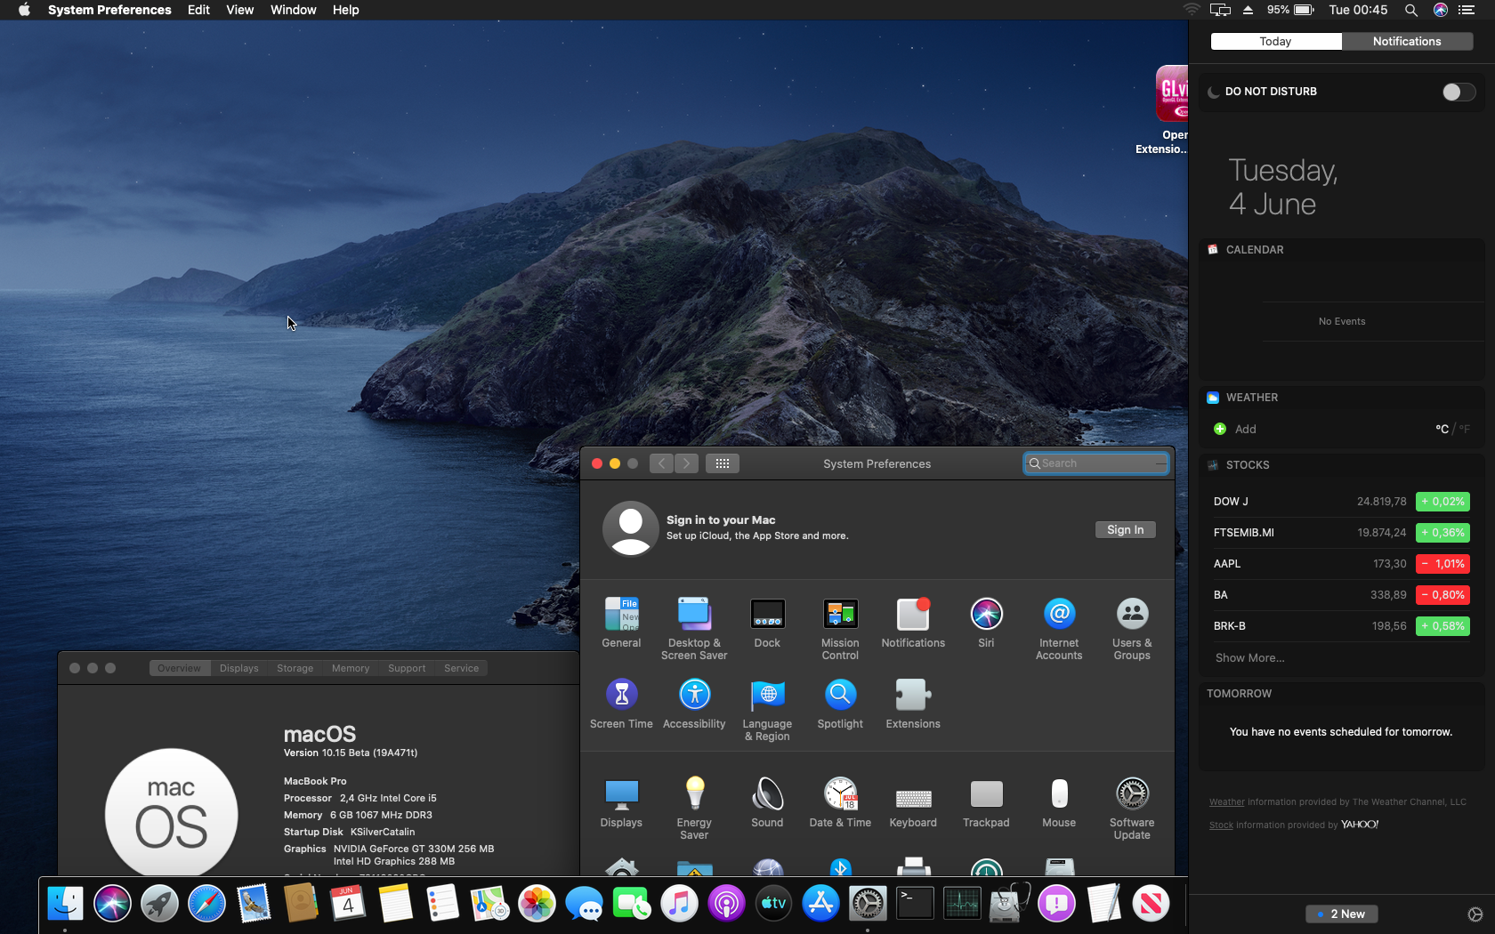Open Accessibility preferences pane
The height and width of the screenshot is (934, 1495).
[694, 703]
